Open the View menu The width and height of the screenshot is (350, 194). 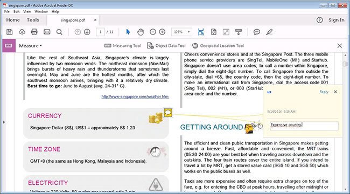click(x=27, y=11)
